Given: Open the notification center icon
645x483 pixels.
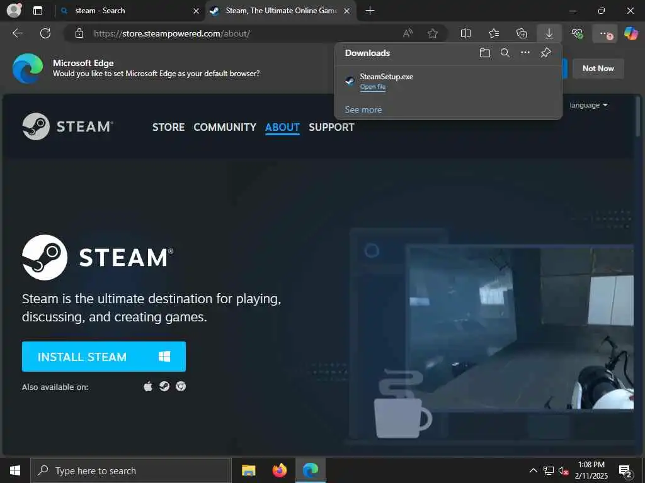Looking at the screenshot, I should click(625, 471).
